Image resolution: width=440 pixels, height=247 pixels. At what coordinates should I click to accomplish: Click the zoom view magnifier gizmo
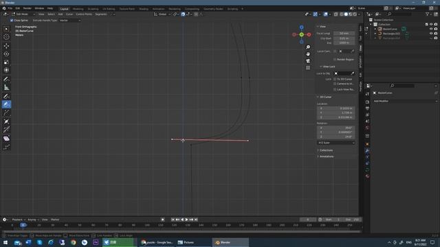pyautogui.click(x=308, y=47)
